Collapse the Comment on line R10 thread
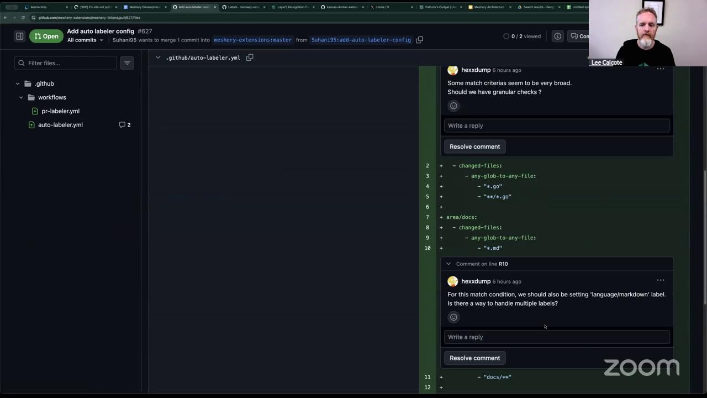 449,264
